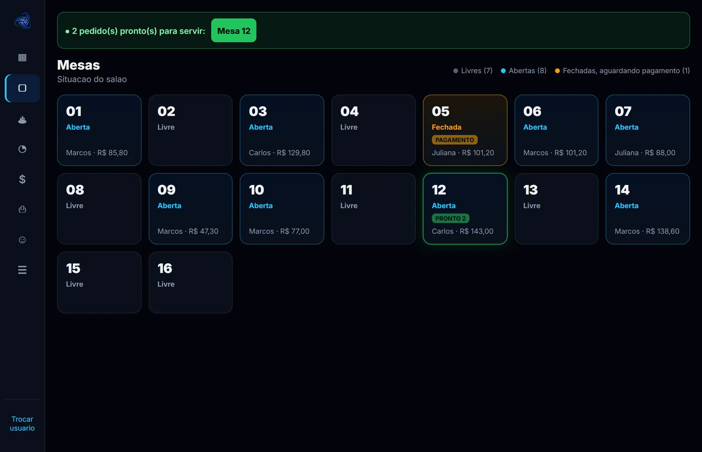
Task: Click the thumbs-up style sidebar icon
Action: [x=22, y=210]
